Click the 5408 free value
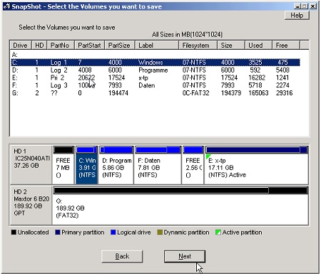Viewport: 321px width, 276px height. pyautogui.click(x=282, y=70)
